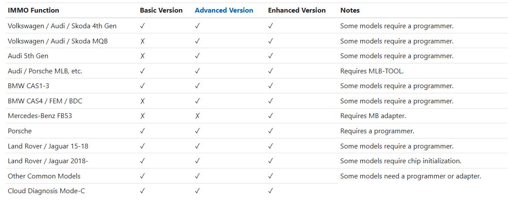Click Enhanced Version checkmark for Mercedes-Benz FB53
Image resolution: width=508 pixels, height=201 pixels.
(x=271, y=116)
